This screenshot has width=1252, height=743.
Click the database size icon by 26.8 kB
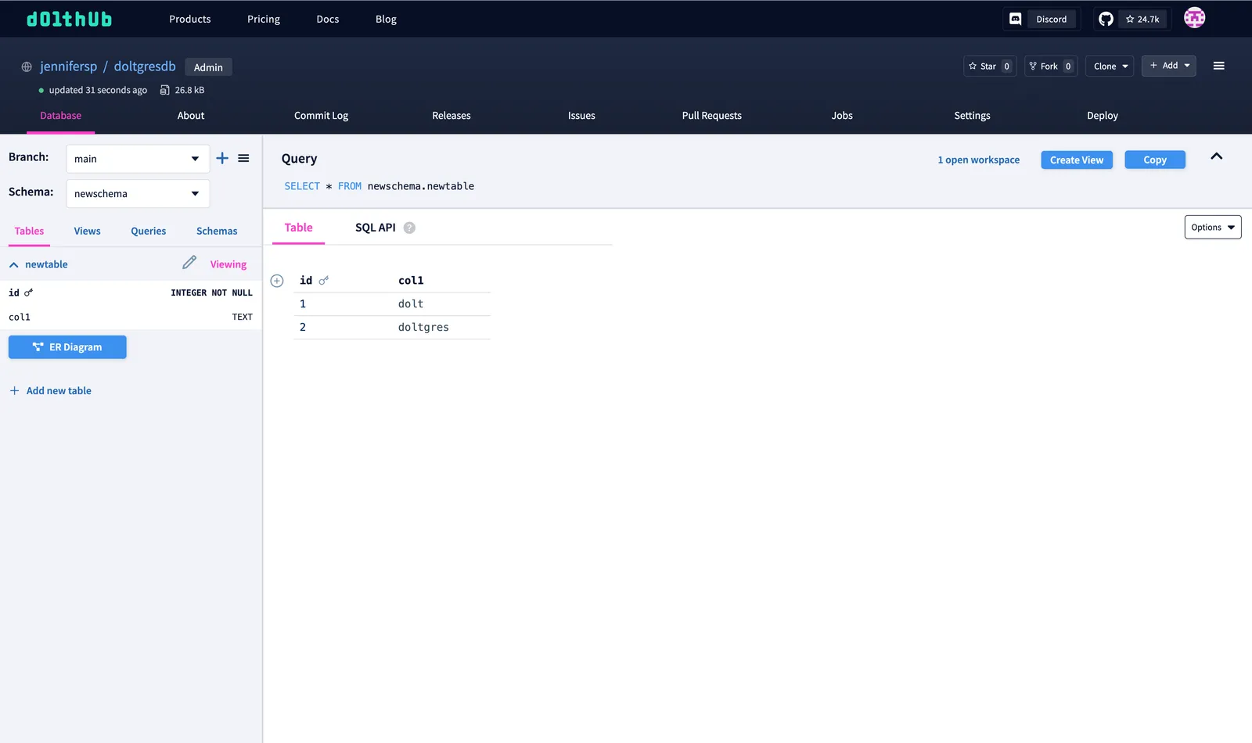[x=164, y=90]
